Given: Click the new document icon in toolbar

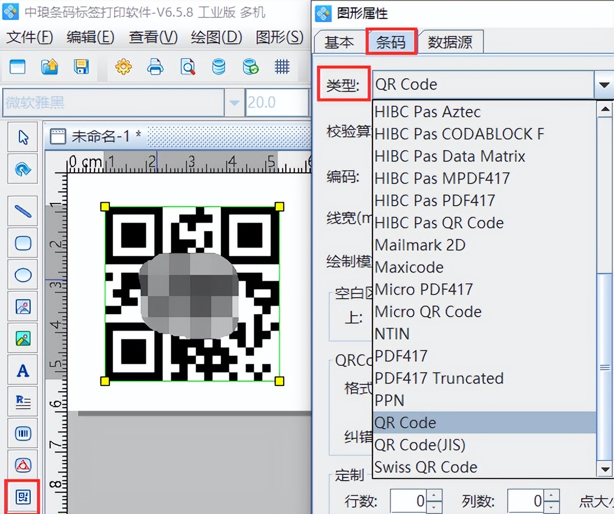Looking at the screenshot, I should coord(17,67).
